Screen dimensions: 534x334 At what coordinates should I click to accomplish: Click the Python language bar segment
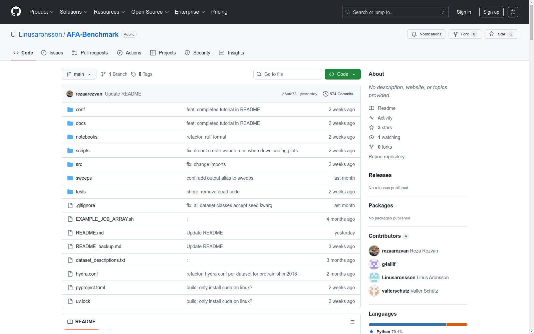(x=407, y=325)
